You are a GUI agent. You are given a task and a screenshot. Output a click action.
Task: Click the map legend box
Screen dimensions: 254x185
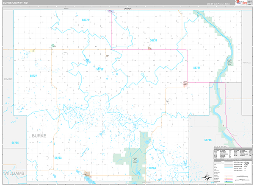pyautogui.click(x=233, y=171)
